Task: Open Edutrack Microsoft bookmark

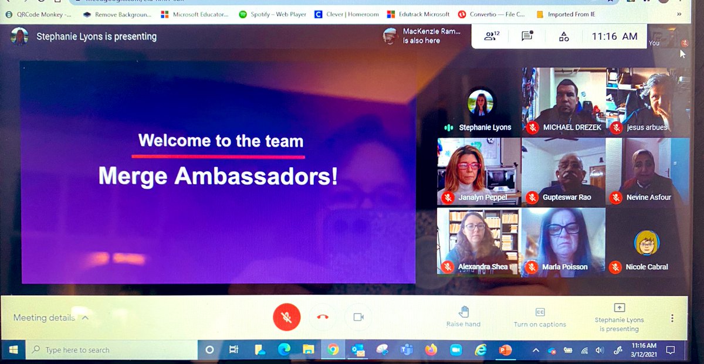Action: coord(418,14)
